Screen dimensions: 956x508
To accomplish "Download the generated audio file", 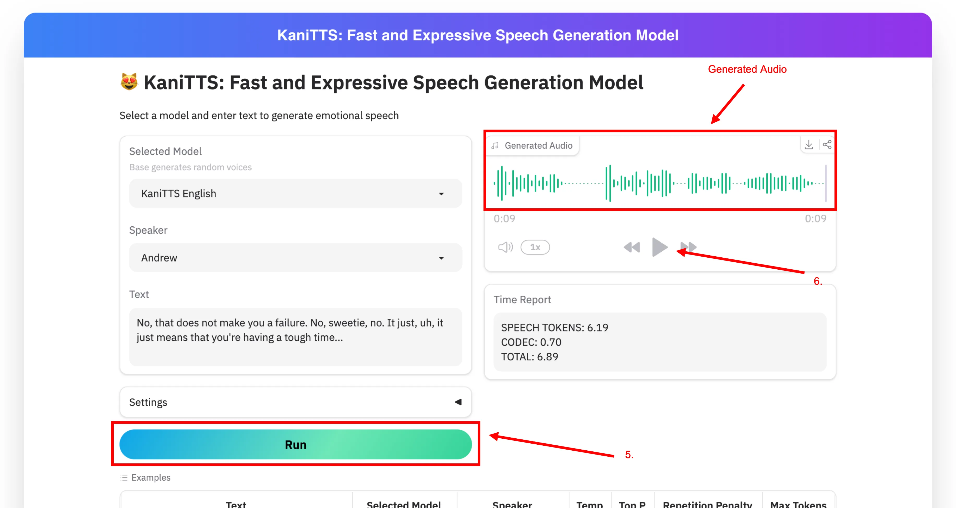I will [809, 145].
